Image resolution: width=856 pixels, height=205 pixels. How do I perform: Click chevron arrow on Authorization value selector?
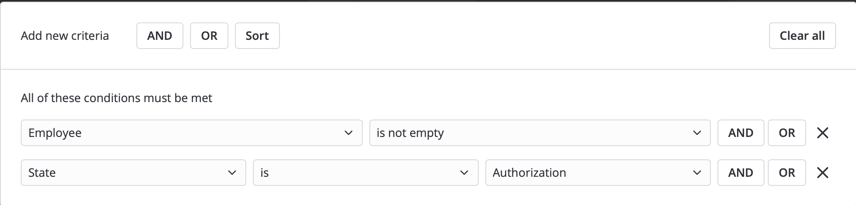click(697, 173)
